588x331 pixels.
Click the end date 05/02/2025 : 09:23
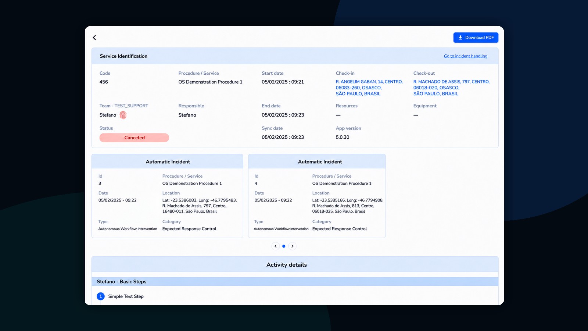coord(283,115)
